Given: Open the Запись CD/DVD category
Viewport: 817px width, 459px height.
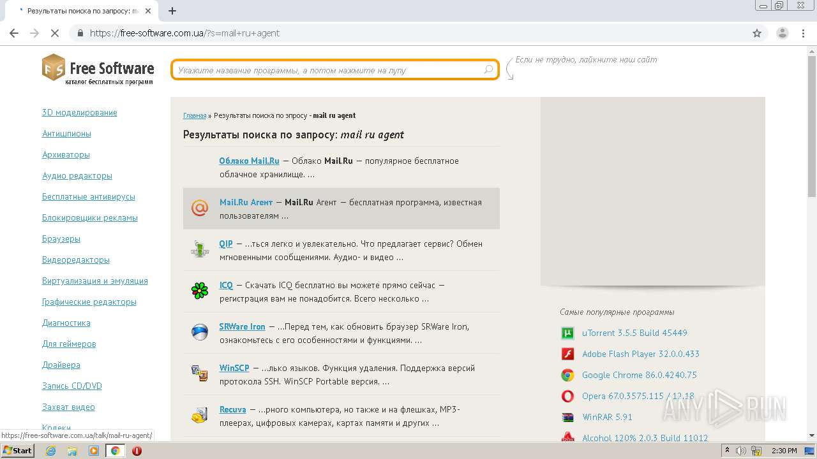Looking at the screenshot, I should (x=72, y=386).
